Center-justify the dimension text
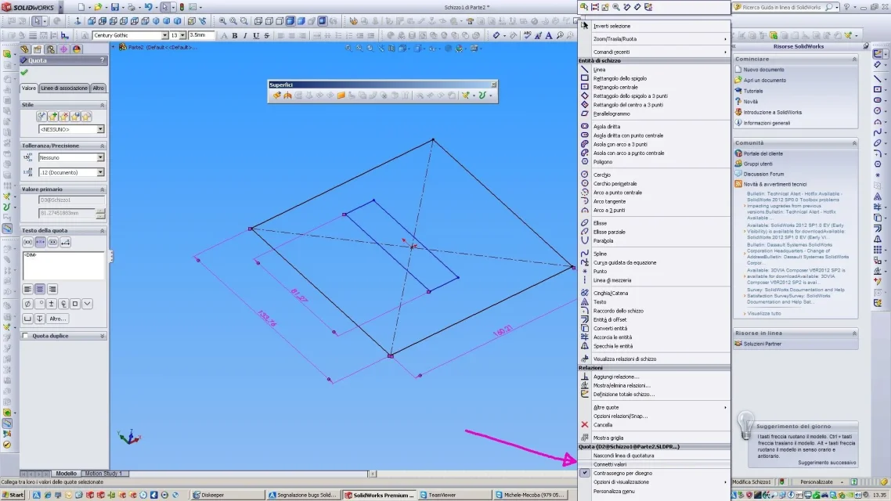Viewport: 891px width, 501px height. coord(40,289)
